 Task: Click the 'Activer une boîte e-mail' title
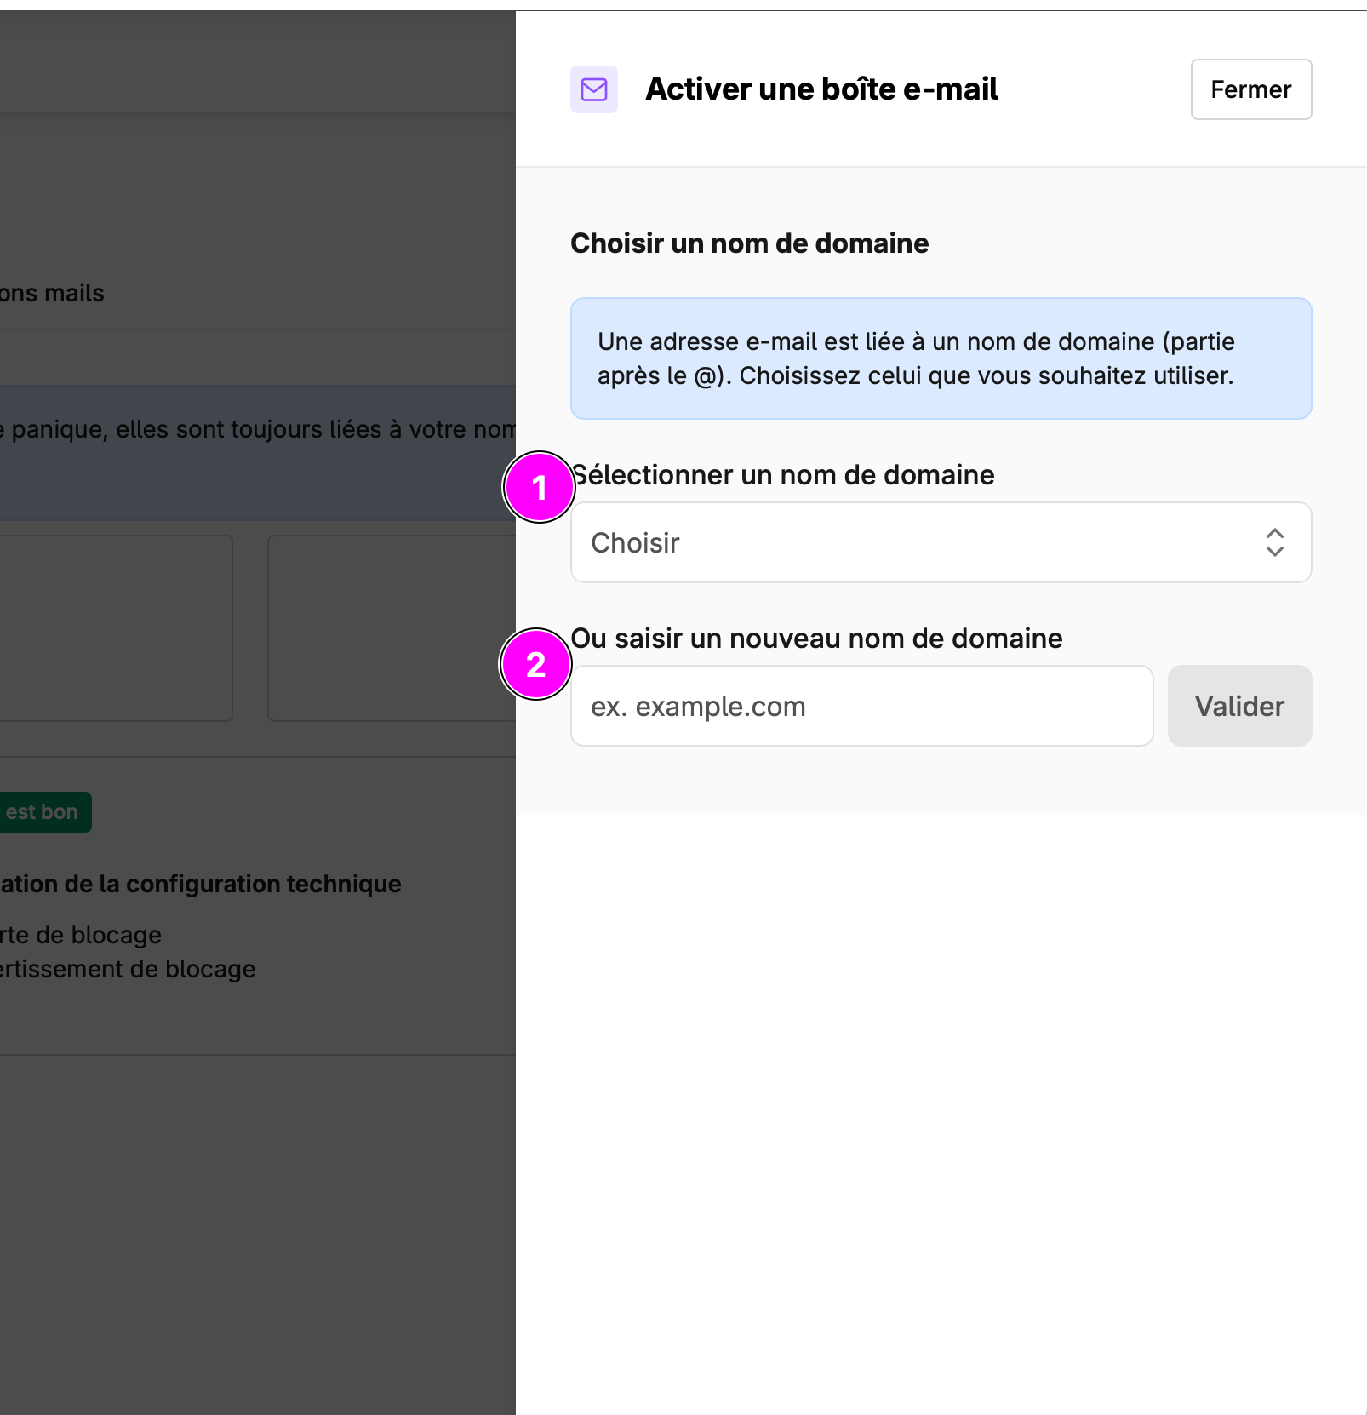coord(821,89)
